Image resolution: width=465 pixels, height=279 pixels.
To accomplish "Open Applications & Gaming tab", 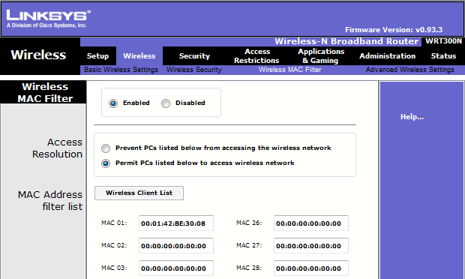I will click(x=321, y=55).
